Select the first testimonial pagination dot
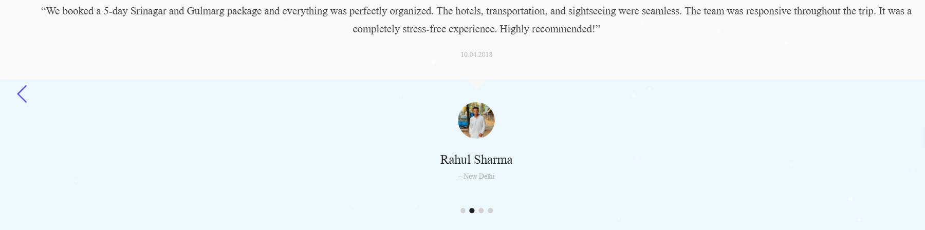The width and height of the screenshot is (925, 230). click(463, 210)
